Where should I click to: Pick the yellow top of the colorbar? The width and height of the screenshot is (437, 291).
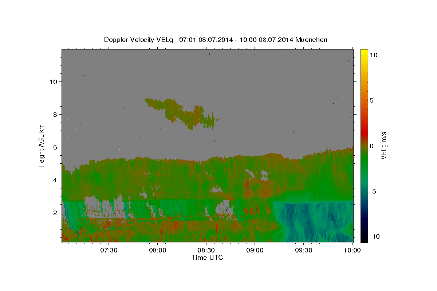(364, 53)
